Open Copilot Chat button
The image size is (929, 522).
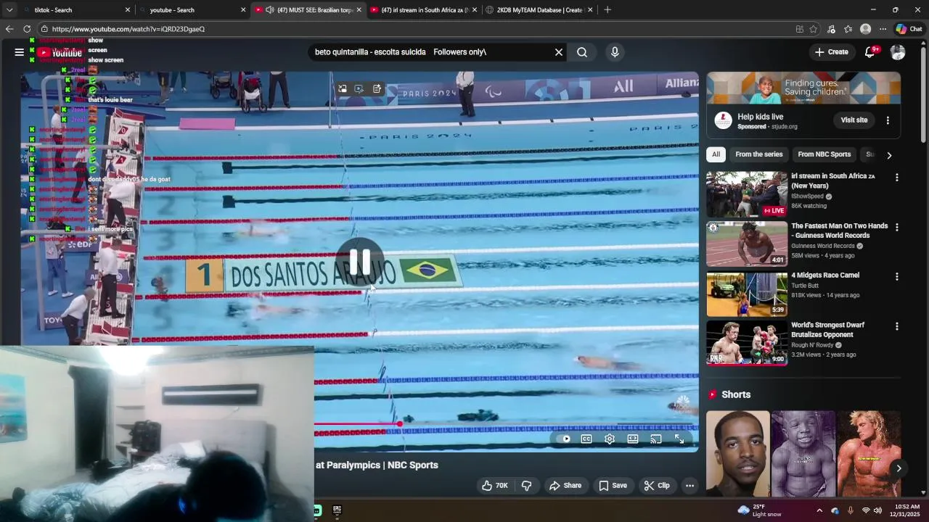(909, 29)
